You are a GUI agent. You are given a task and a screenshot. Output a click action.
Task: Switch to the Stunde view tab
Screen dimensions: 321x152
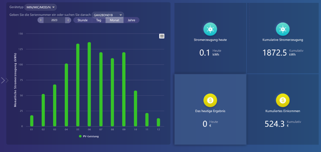[82, 20]
